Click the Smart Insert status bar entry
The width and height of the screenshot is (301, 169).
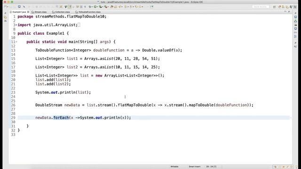pyautogui.click(x=194, y=167)
